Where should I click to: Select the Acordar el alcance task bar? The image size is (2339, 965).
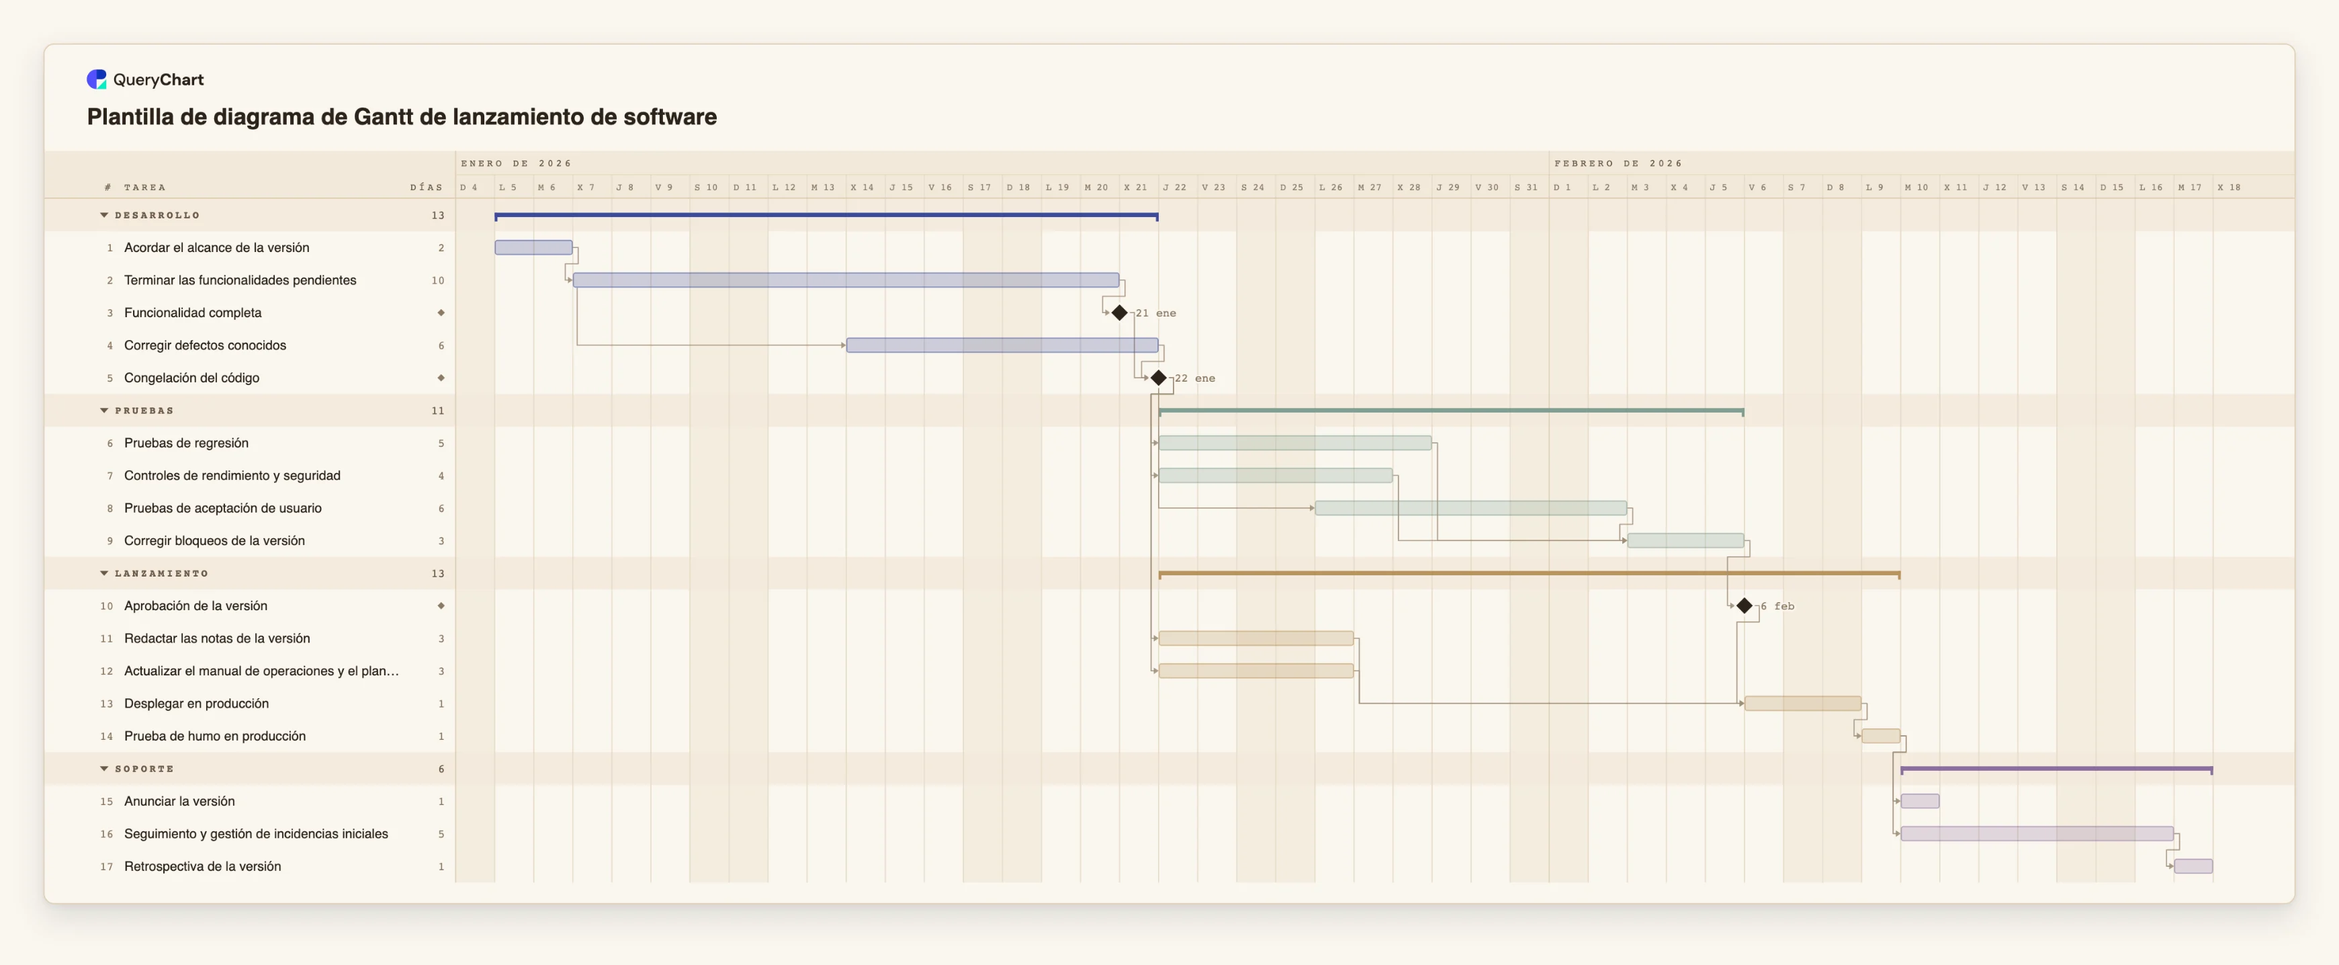tap(534, 247)
